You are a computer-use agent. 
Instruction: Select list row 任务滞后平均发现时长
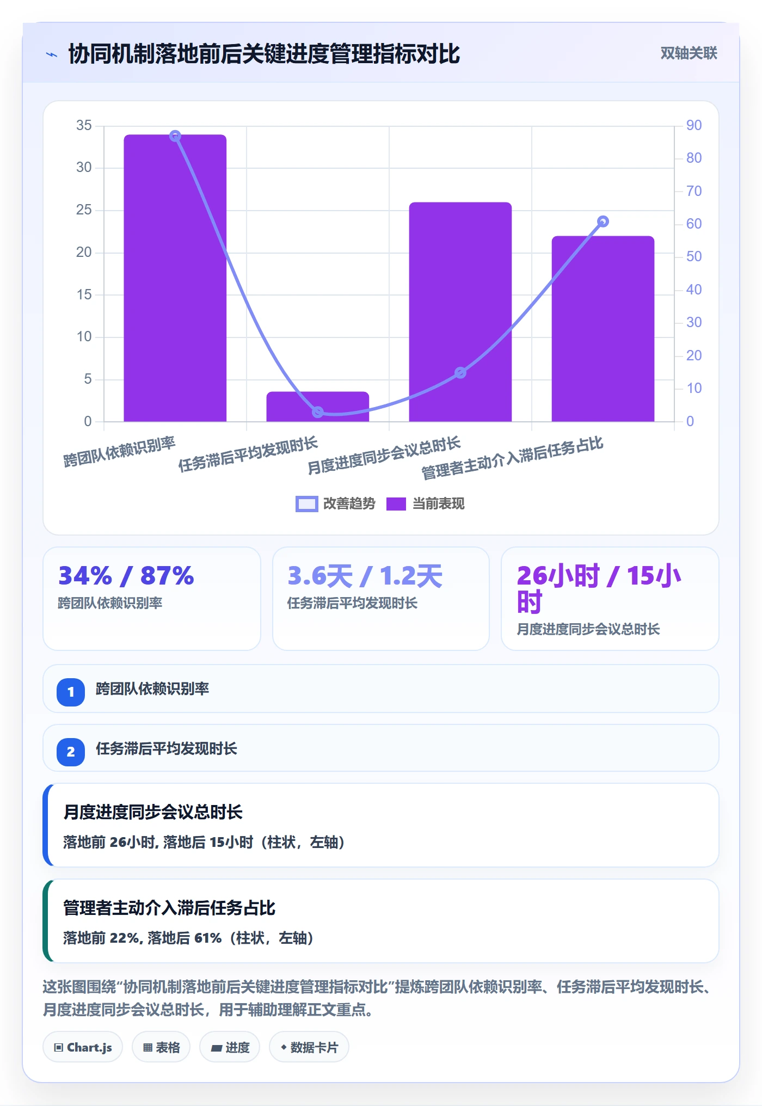(381, 748)
